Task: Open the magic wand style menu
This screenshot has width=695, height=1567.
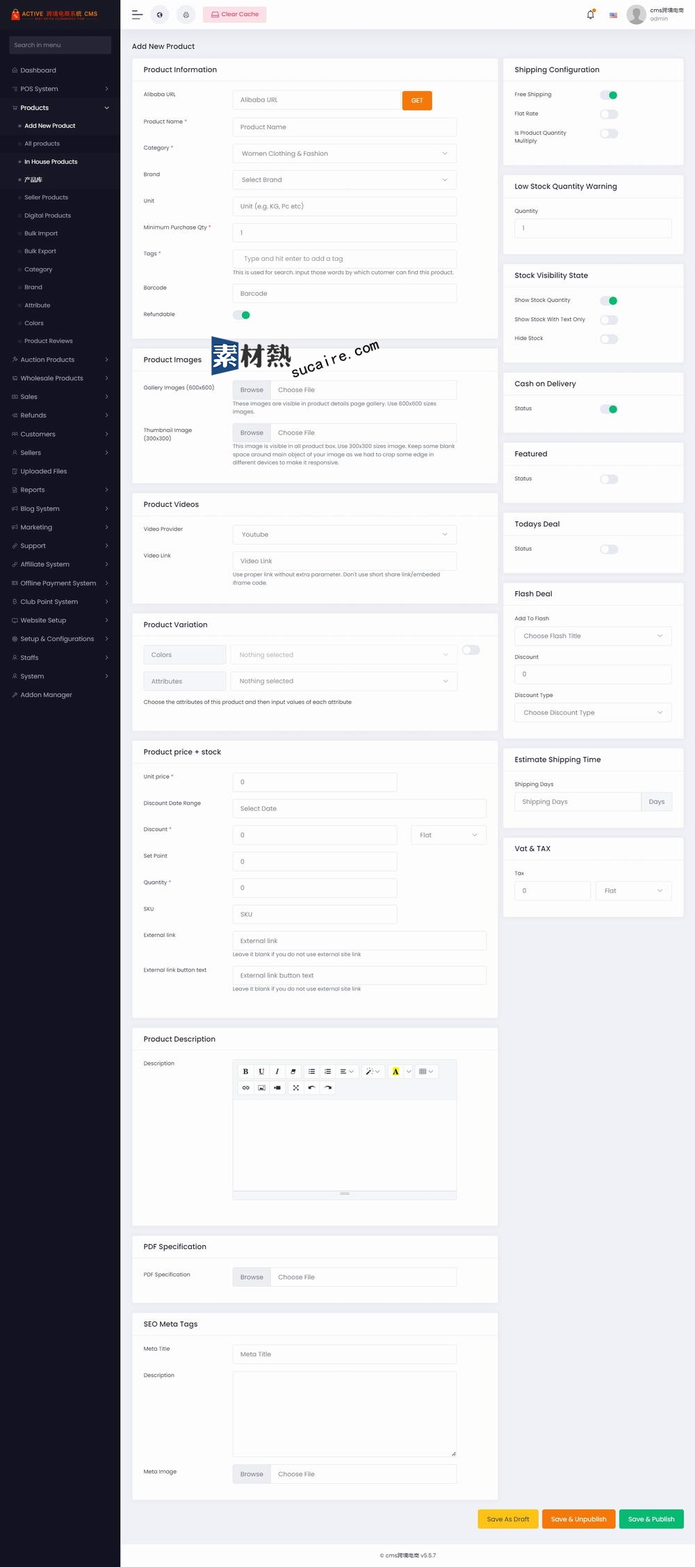Action: point(373,1071)
